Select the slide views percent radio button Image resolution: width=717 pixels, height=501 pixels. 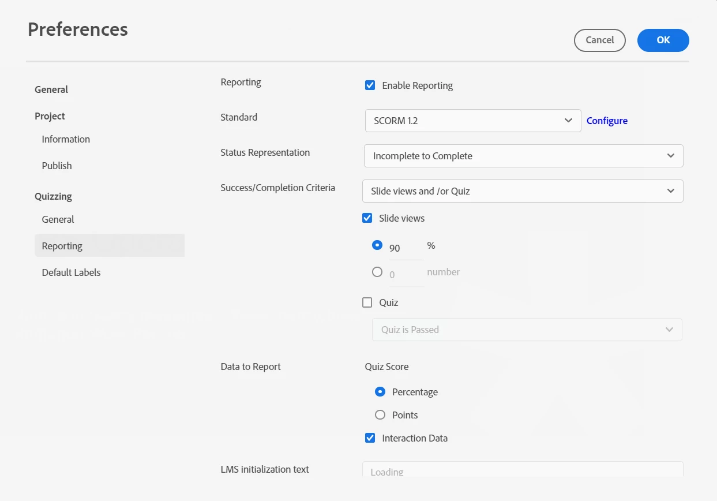click(x=377, y=245)
